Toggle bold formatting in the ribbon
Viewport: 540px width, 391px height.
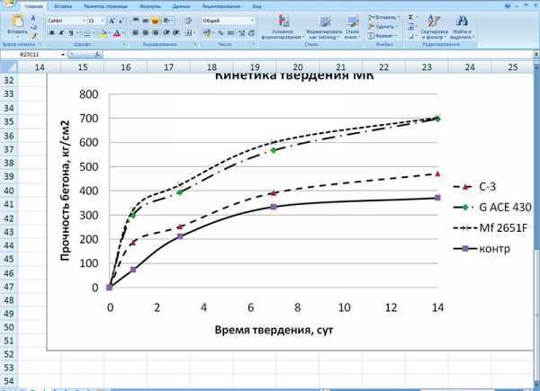[50, 32]
